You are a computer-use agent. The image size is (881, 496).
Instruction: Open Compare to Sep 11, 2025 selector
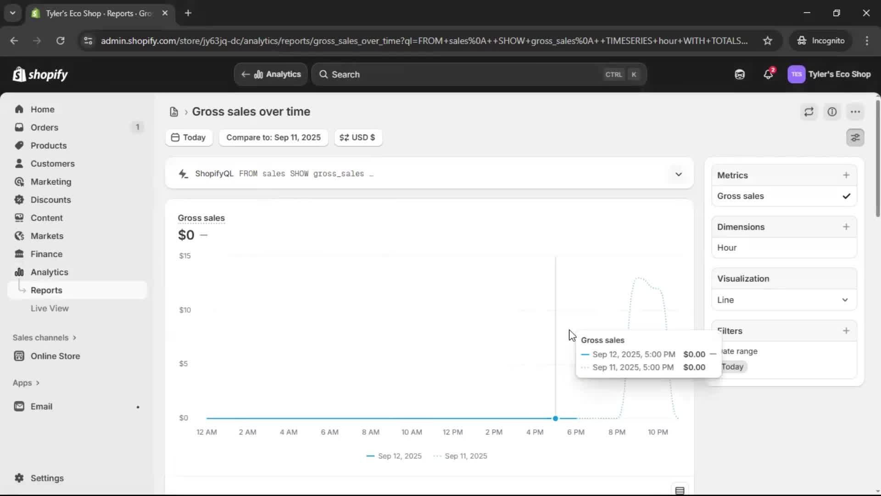(273, 137)
